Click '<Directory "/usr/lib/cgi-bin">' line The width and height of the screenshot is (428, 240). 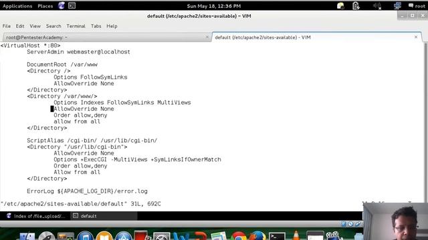77,147
